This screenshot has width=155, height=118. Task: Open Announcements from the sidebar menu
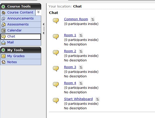click(x=21, y=18)
